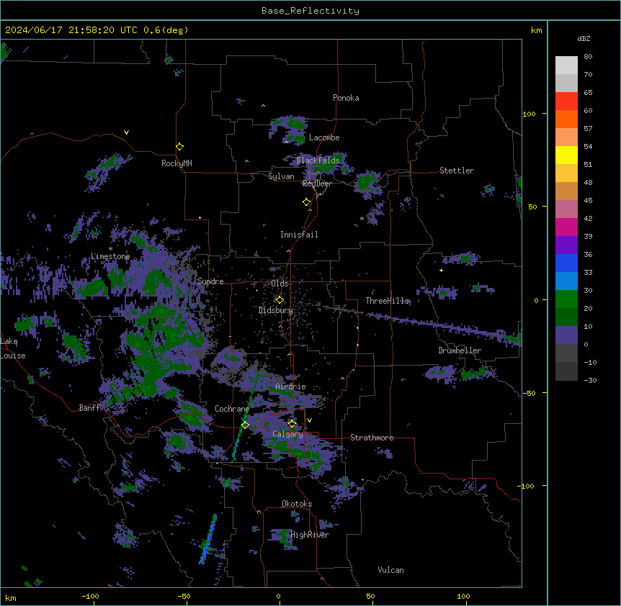Click the white asterisk east of Innisfail
The height and width of the screenshot is (606, 621).
(x=362, y=218)
